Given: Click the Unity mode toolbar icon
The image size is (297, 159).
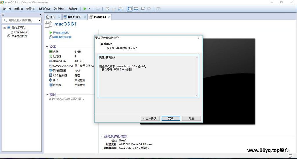Looking at the screenshot, I should [x=149, y=8].
